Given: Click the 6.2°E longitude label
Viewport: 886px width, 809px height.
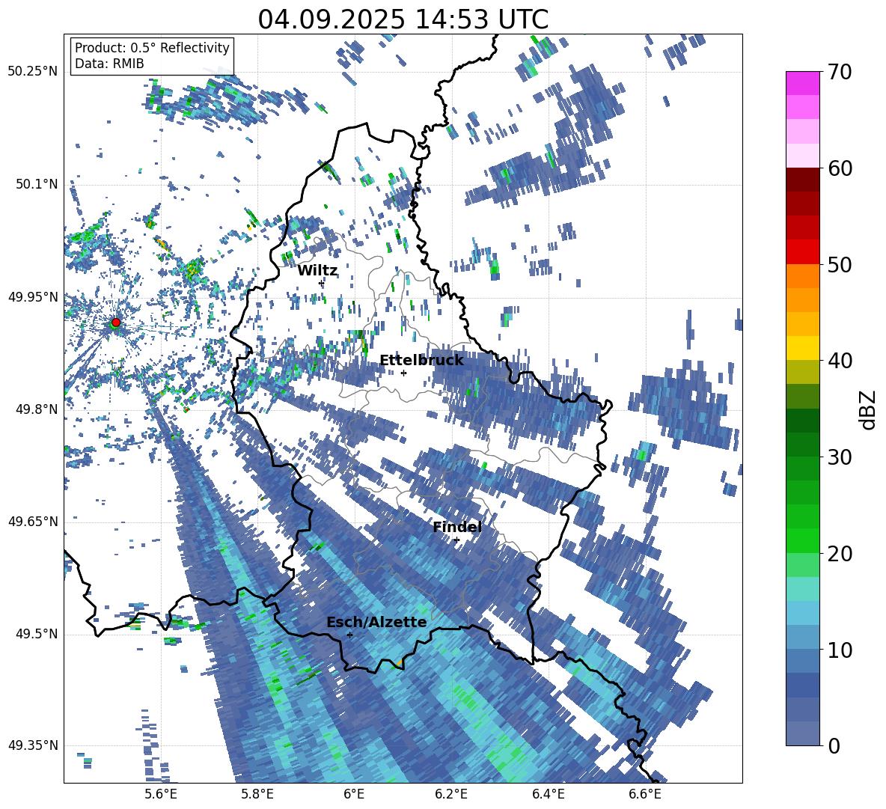Looking at the screenshot, I should [x=451, y=794].
